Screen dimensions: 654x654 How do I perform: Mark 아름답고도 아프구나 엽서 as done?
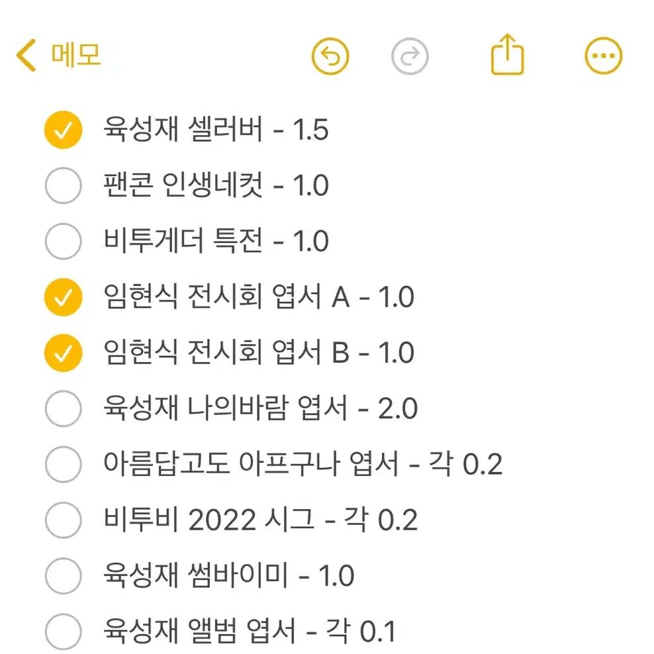64,464
